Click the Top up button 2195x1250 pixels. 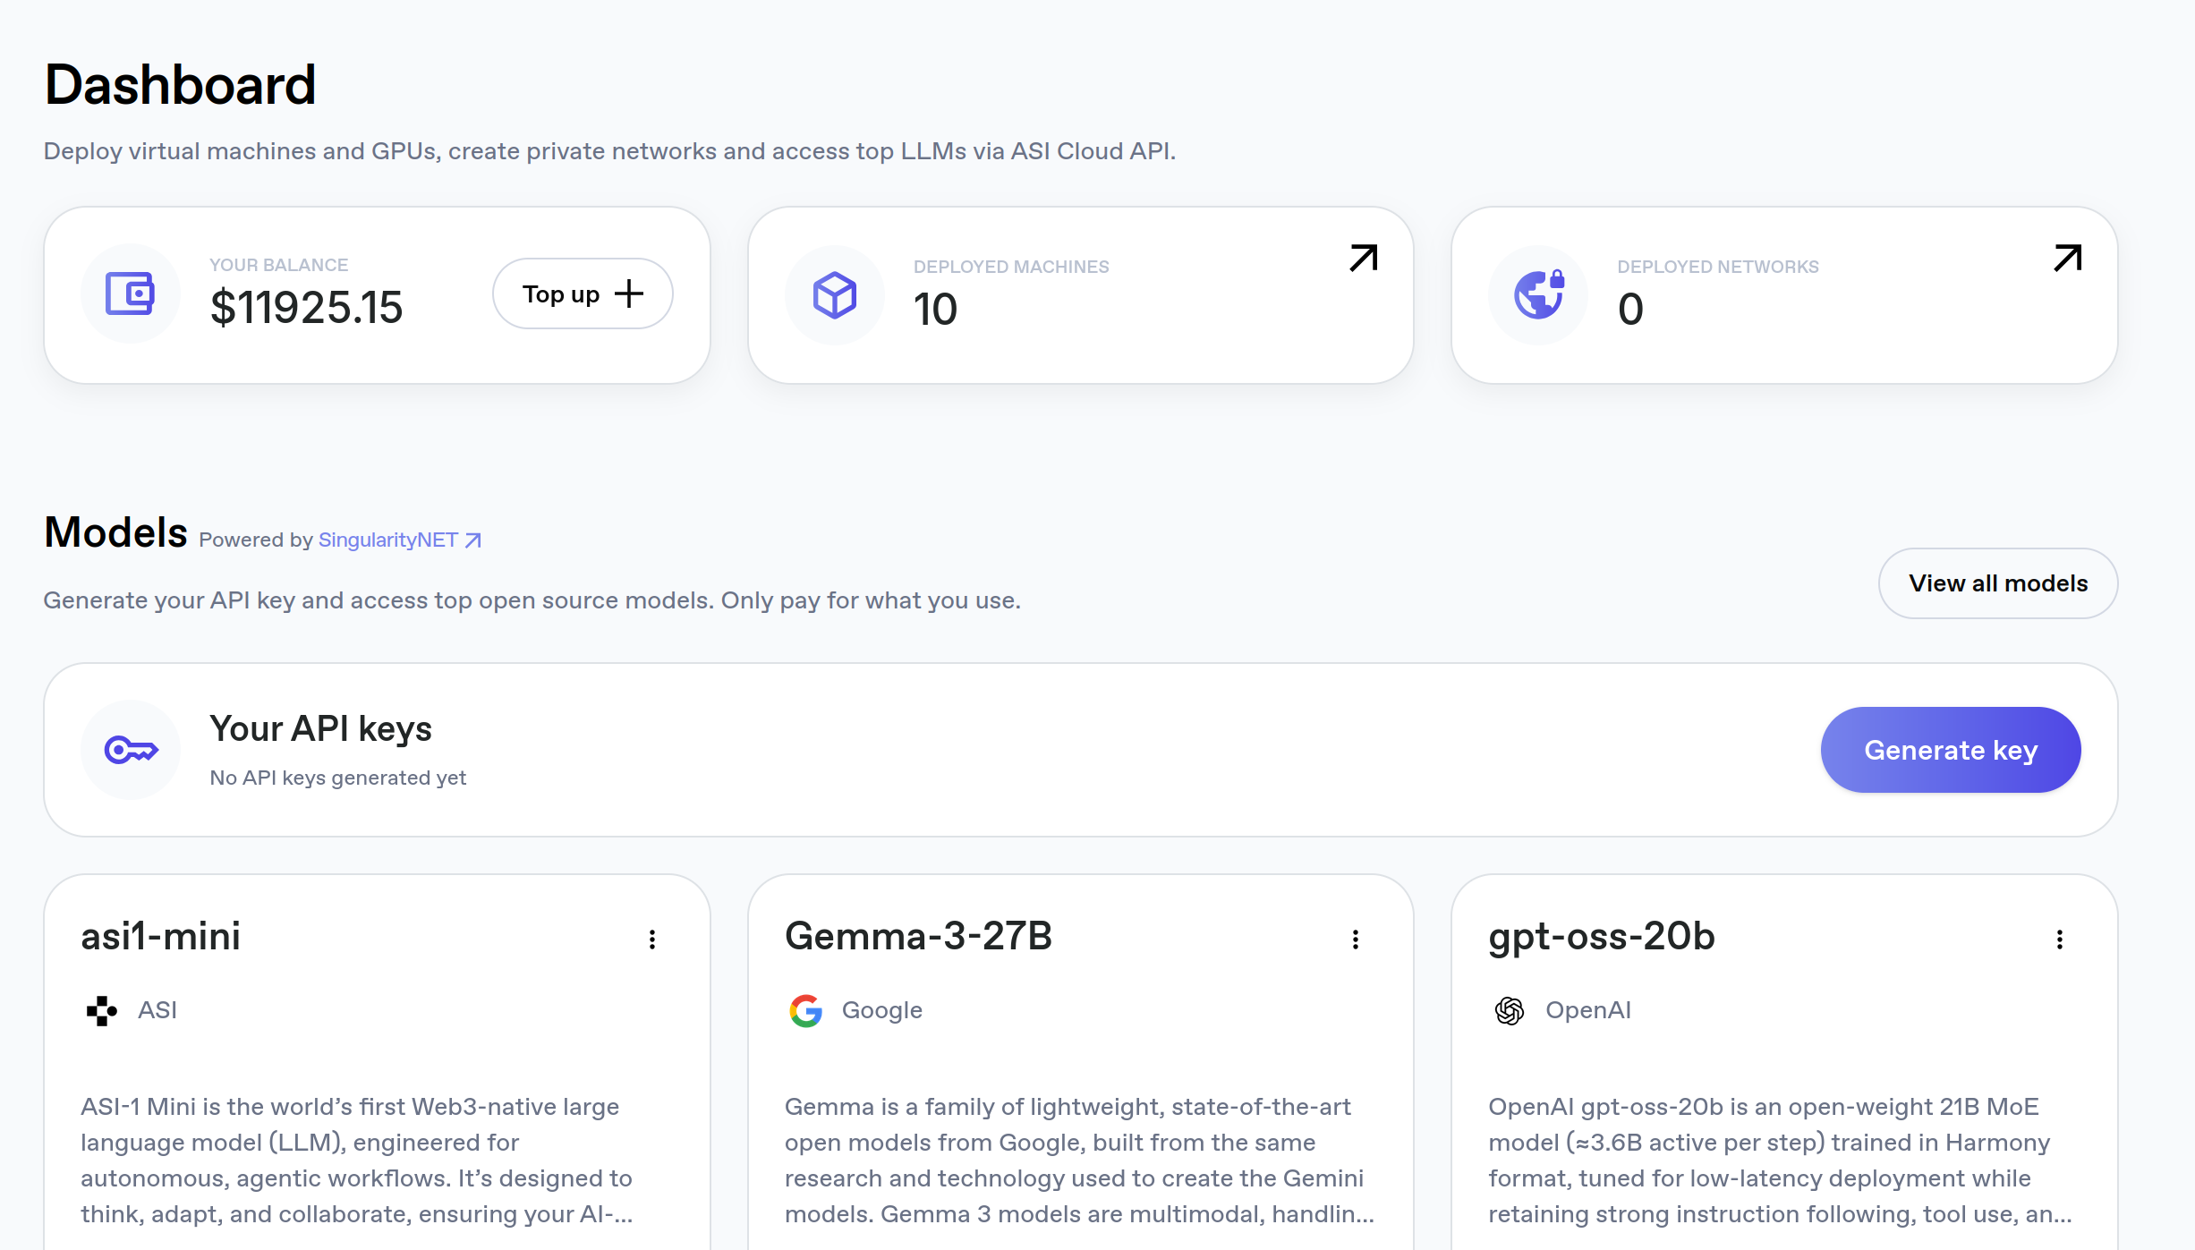pyautogui.click(x=582, y=293)
